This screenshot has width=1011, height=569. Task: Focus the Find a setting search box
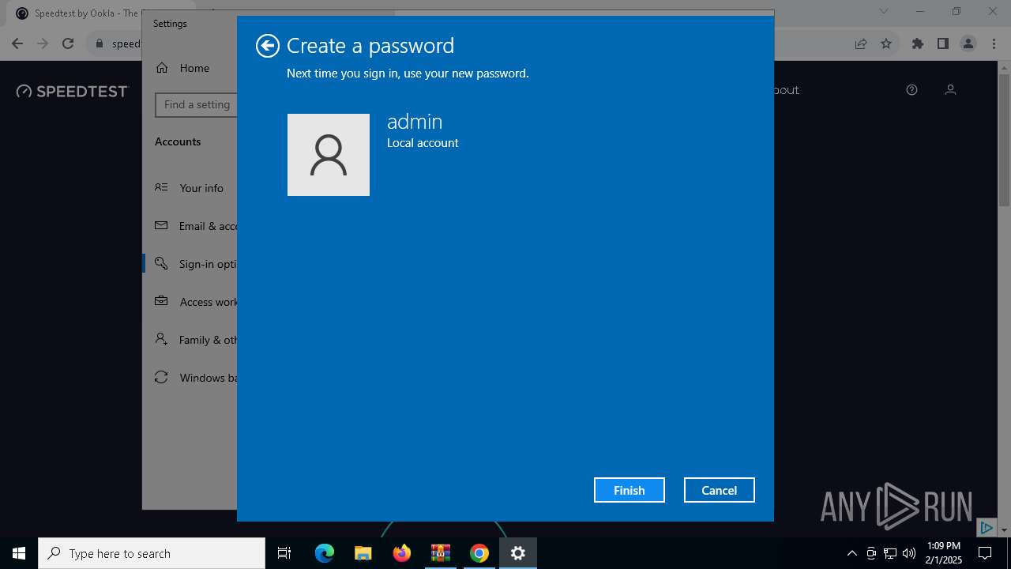[x=196, y=104]
